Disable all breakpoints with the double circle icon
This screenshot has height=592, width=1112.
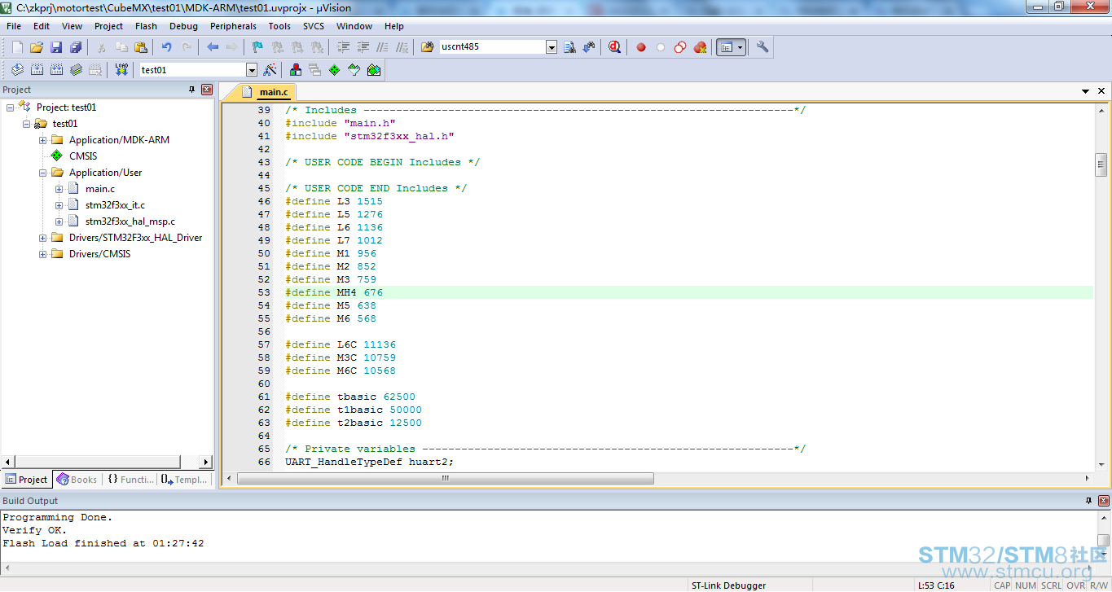[680, 47]
